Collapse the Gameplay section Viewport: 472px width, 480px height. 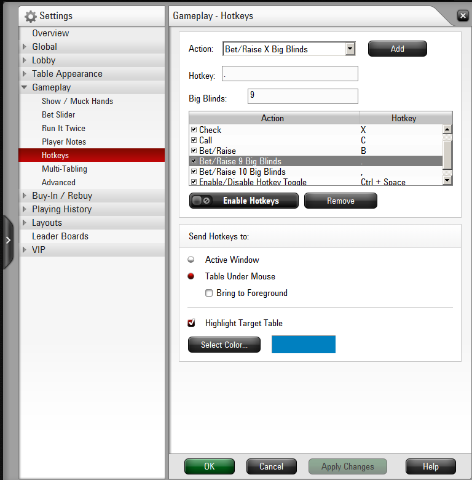tap(25, 87)
